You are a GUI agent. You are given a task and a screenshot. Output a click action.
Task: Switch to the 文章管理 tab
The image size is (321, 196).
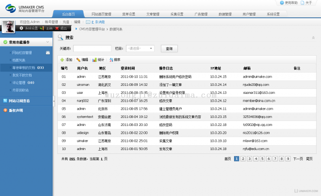[x=153, y=14]
